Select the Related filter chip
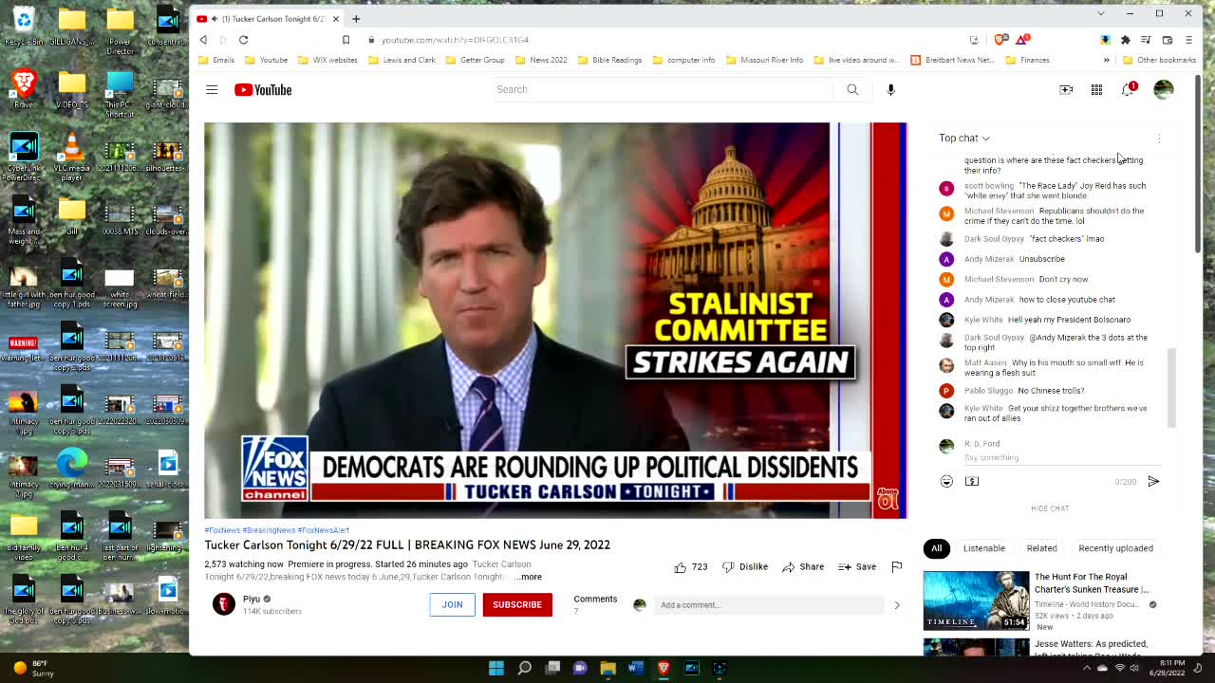The image size is (1215, 683). (x=1041, y=548)
